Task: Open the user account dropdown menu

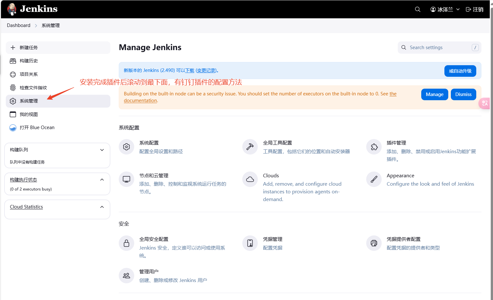Action: [x=445, y=9]
